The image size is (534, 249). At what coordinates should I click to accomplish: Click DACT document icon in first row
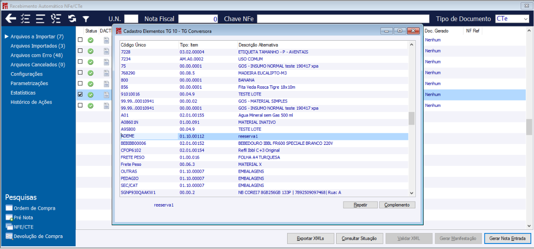click(106, 40)
